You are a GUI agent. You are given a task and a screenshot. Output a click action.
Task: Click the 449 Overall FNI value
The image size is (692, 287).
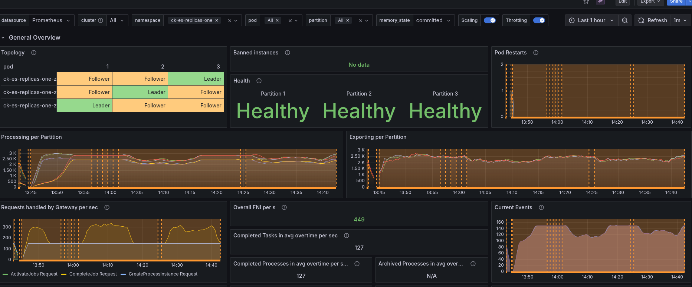(x=359, y=220)
